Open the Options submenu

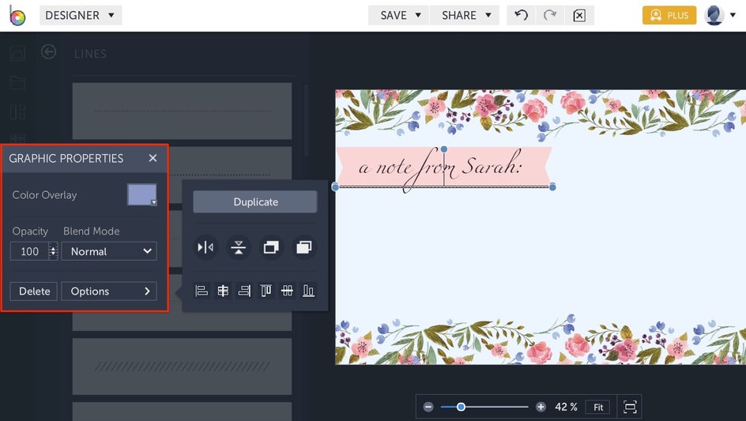point(109,291)
